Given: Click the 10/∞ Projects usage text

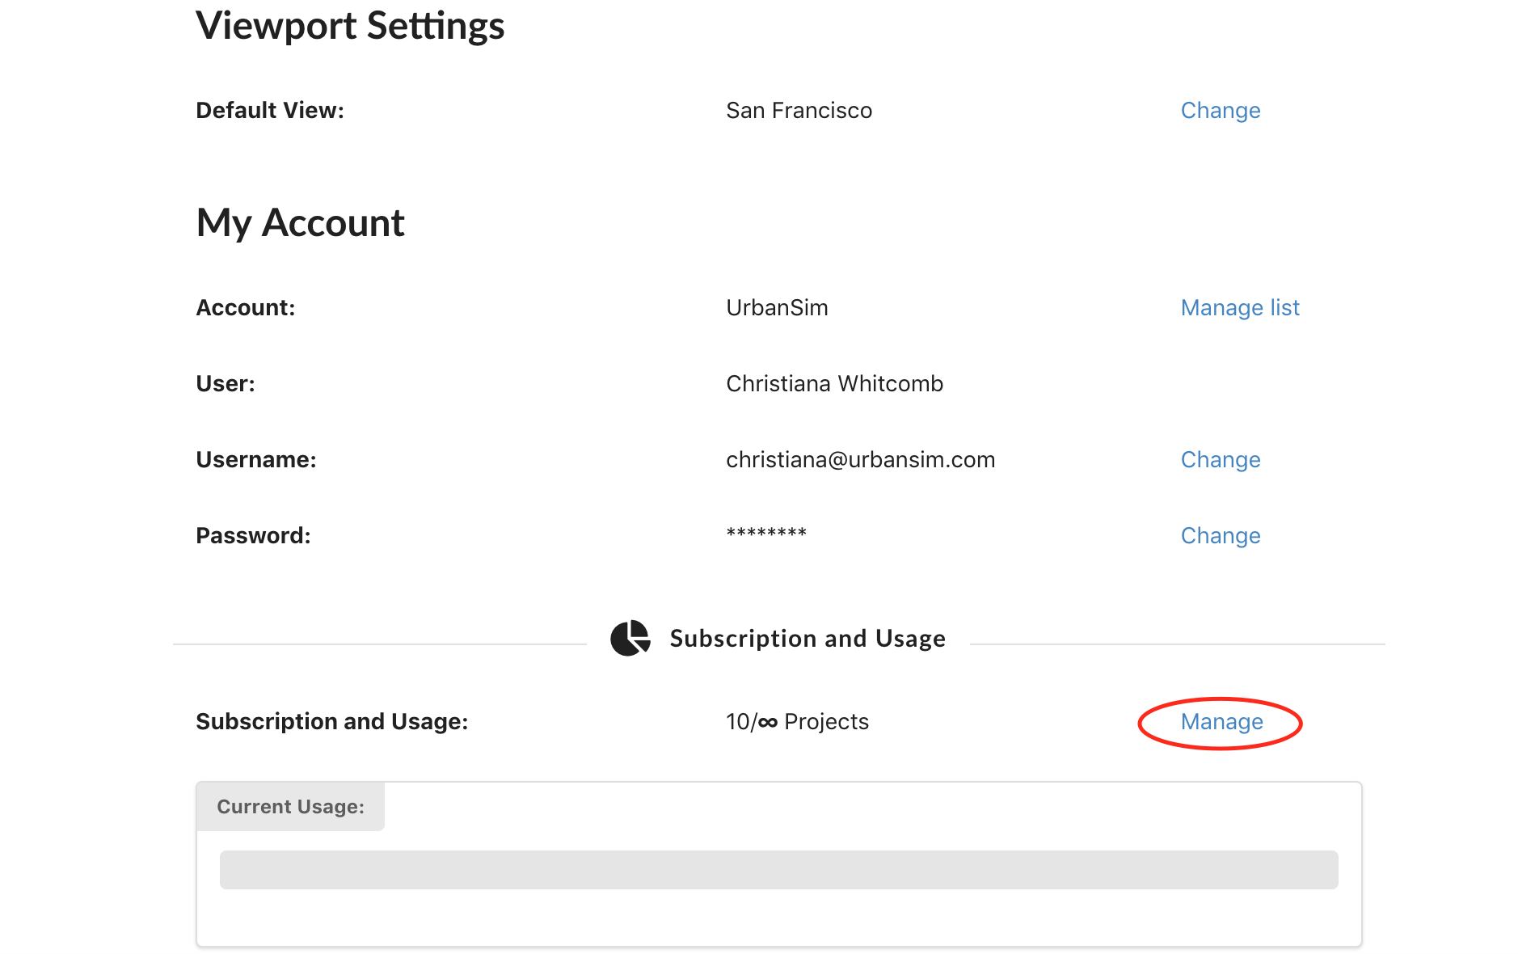Looking at the screenshot, I should [x=797, y=721].
